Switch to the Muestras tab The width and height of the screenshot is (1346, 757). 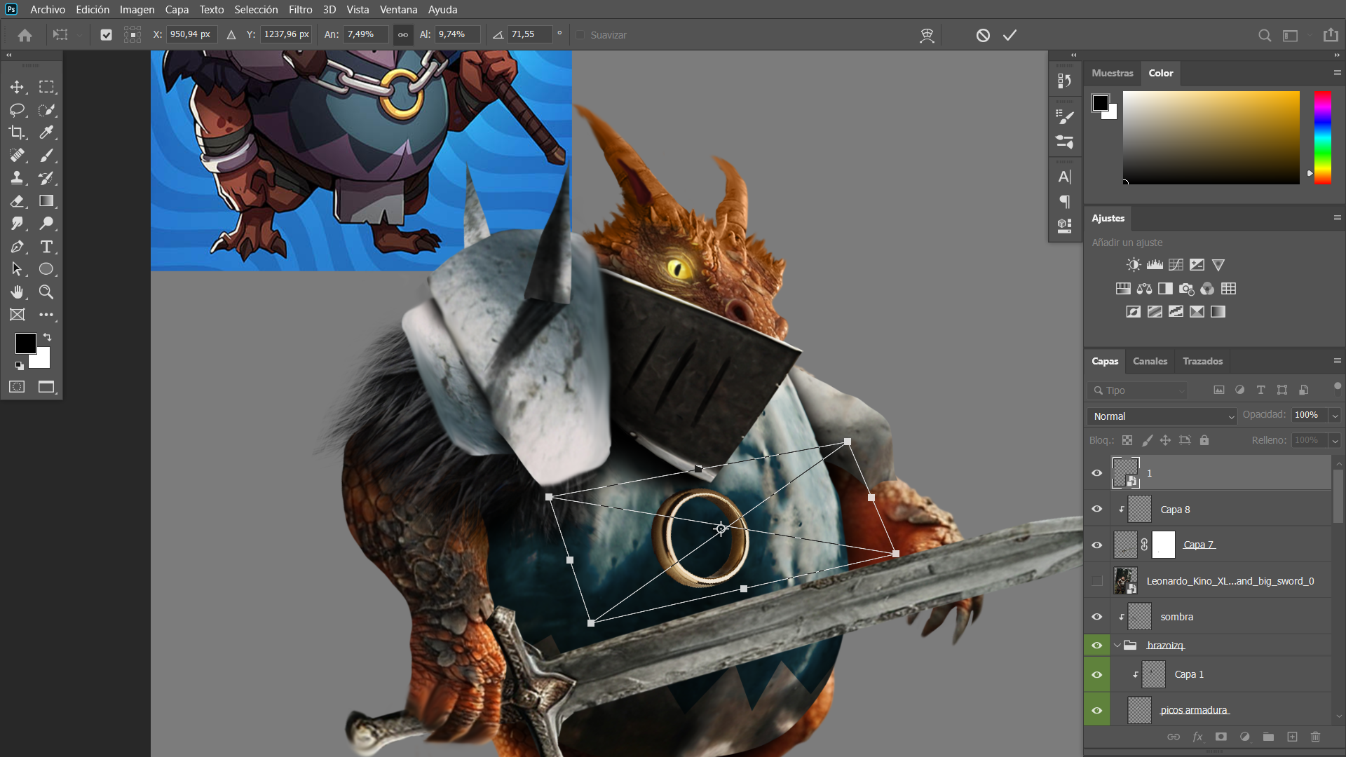click(1112, 73)
